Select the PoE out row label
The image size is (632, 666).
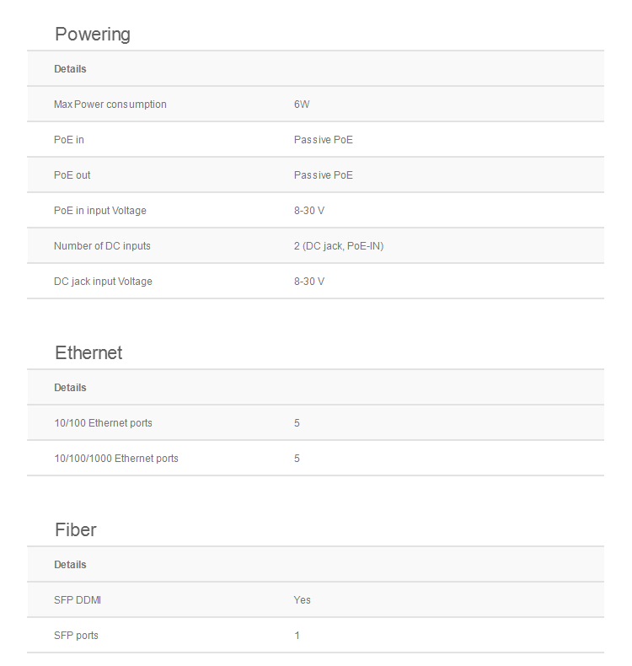coord(72,175)
